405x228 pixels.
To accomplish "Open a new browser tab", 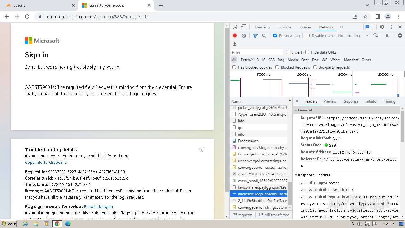I will point(161,5).
